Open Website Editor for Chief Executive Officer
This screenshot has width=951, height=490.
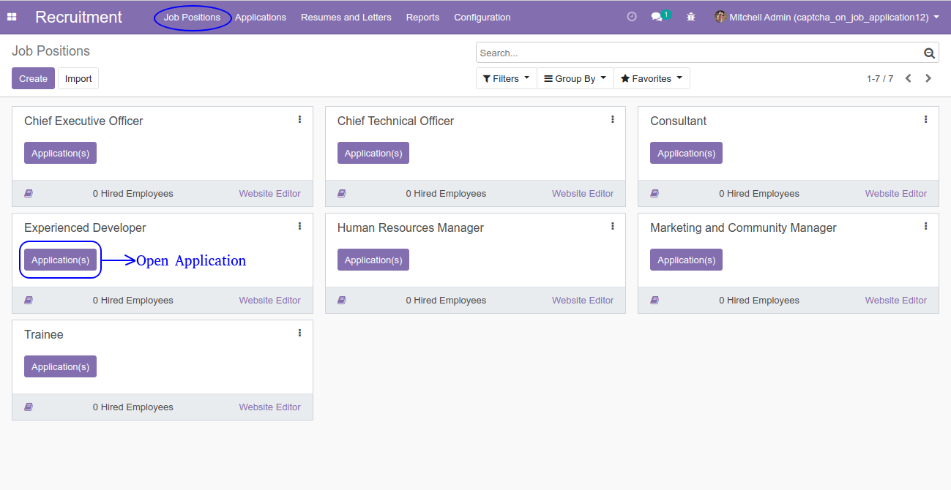coord(269,194)
